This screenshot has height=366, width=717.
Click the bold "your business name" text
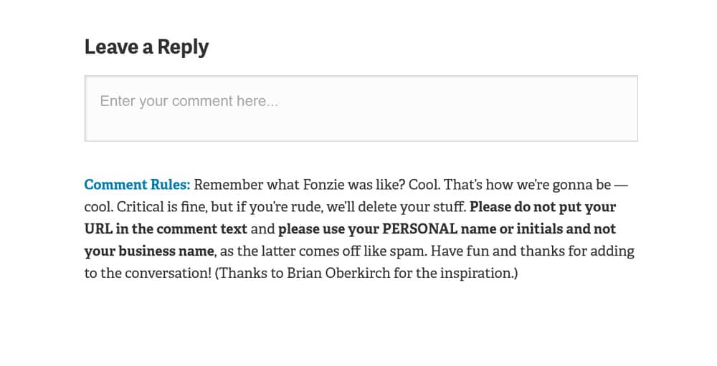(149, 251)
